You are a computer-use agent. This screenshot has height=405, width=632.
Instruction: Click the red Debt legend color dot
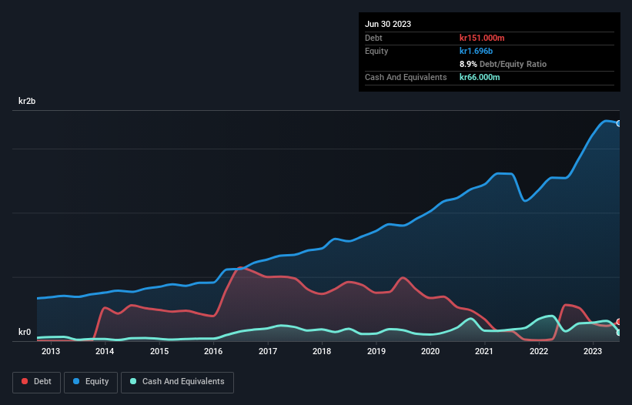point(25,381)
